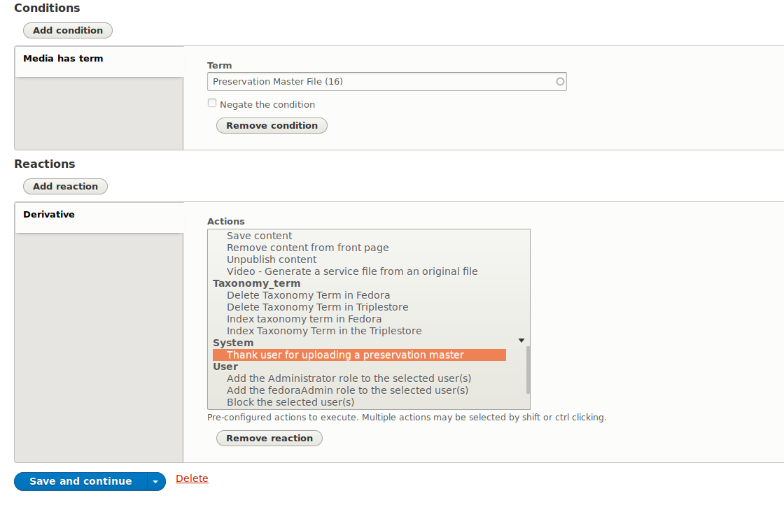Screen dimensions: 784x505
Task: Open the Save and continue dropdown arrow
Action: [x=155, y=481]
